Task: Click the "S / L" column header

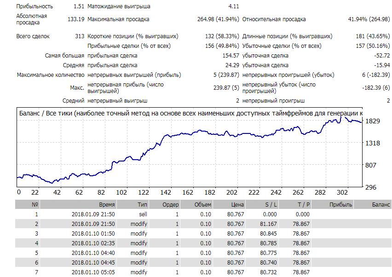Action: [x=271, y=205]
